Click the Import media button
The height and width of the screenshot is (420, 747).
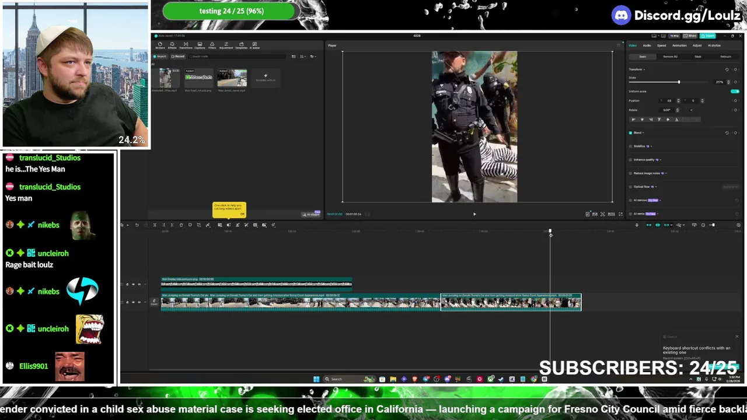tap(160, 57)
